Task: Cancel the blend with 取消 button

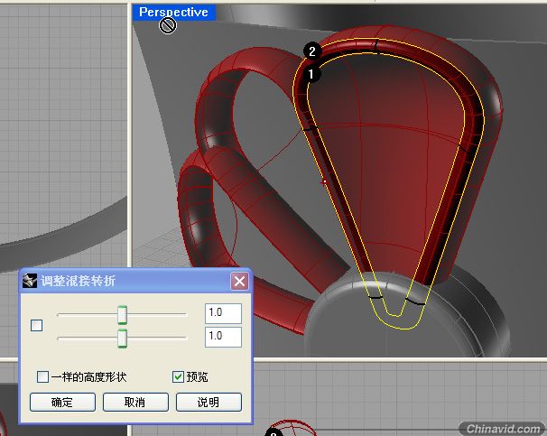Action: pos(135,403)
